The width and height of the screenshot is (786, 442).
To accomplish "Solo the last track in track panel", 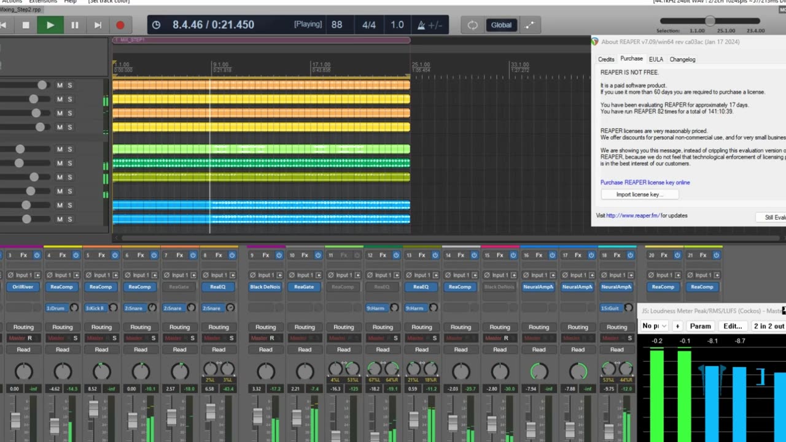I will click(x=70, y=219).
